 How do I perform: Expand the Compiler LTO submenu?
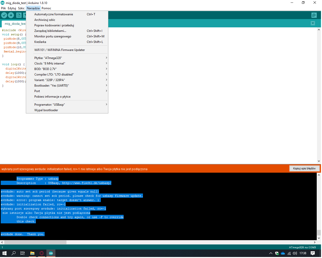pyautogui.click(x=67, y=75)
